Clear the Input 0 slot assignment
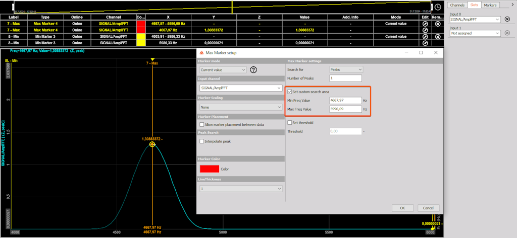 point(507,20)
